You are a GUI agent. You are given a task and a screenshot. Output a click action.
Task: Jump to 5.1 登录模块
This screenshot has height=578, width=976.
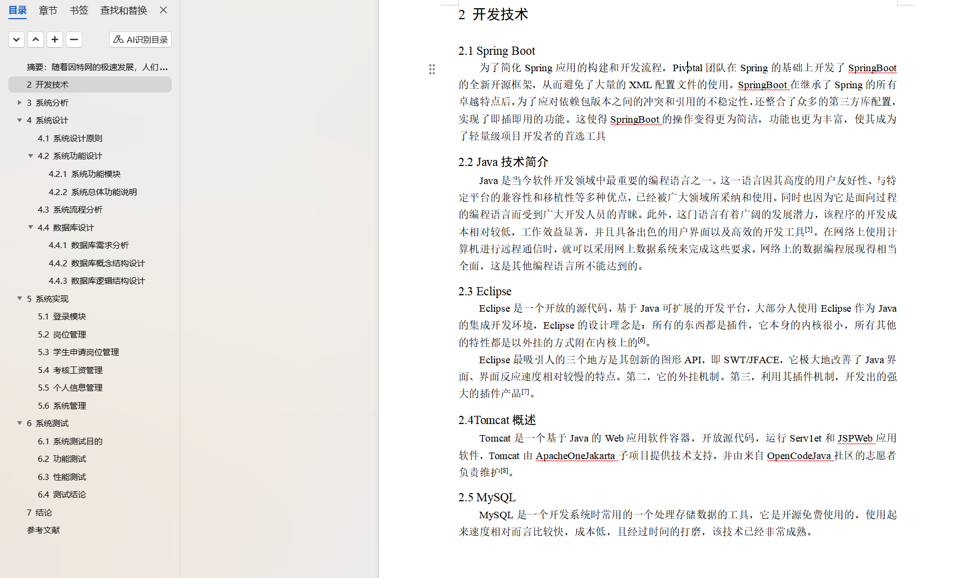(62, 316)
